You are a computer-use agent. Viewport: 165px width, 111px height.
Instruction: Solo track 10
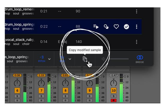[x=114, y=96]
